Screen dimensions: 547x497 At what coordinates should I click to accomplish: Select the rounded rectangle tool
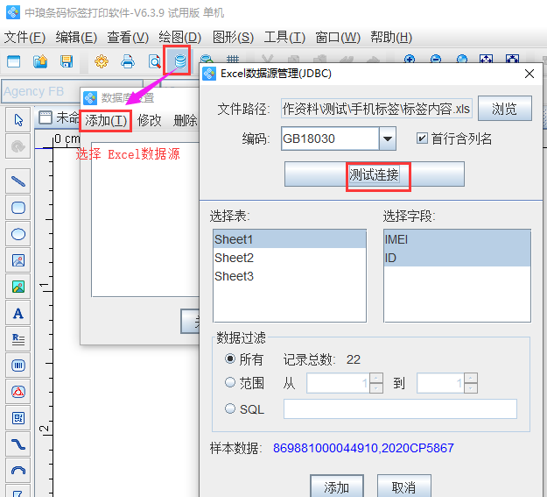18,208
